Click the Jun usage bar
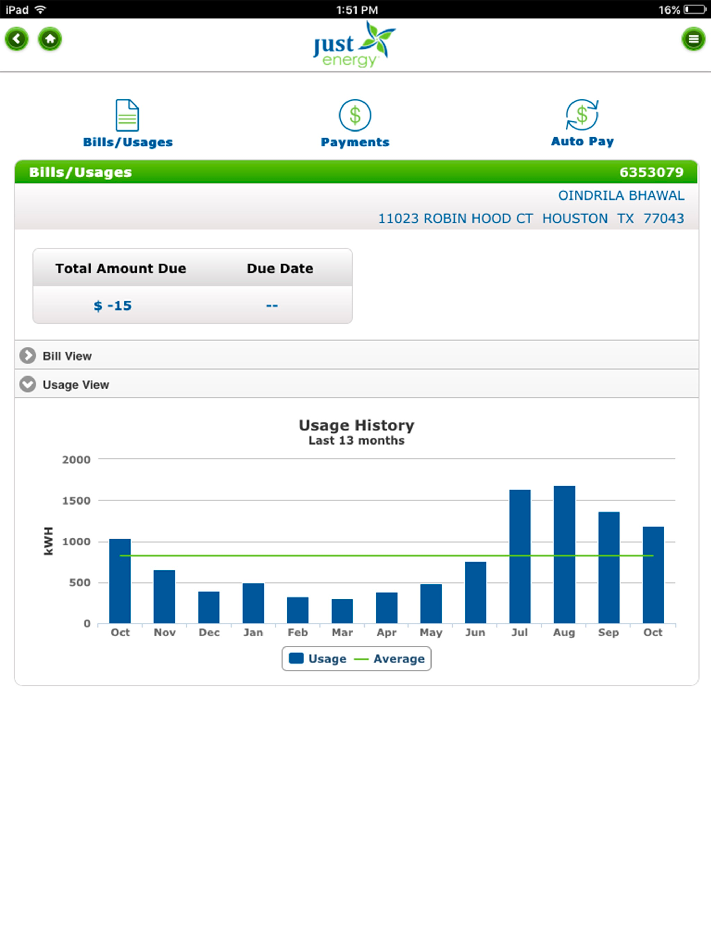This screenshot has width=711, height=948. click(x=476, y=592)
